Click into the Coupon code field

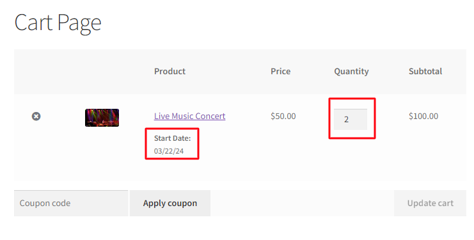[x=71, y=203]
